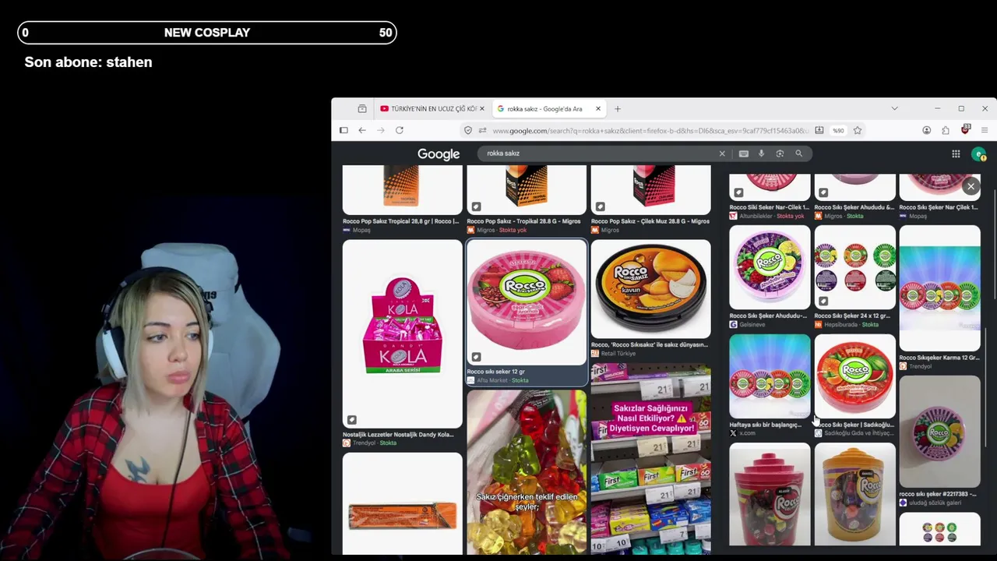This screenshot has height=561, width=997.
Task: Submit search with the magnifier icon
Action: point(798,153)
